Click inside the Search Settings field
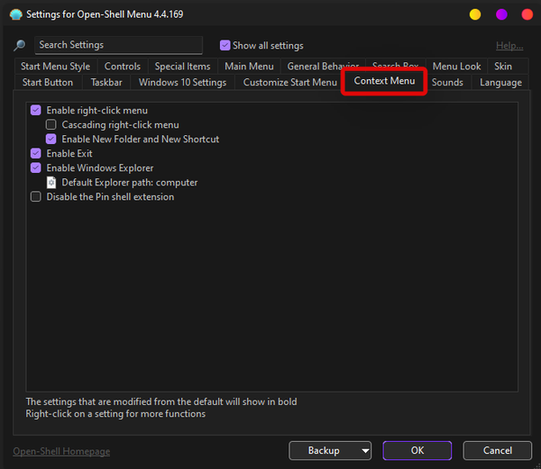This screenshot has width=541, height=469. [118, 45]
